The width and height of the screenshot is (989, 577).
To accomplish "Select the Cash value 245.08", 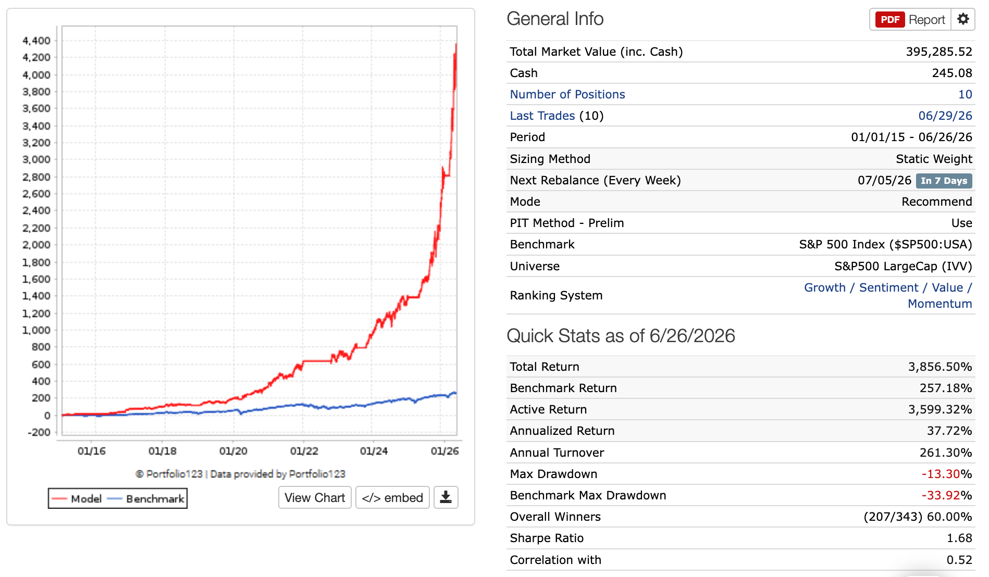I will pos(952,73).
